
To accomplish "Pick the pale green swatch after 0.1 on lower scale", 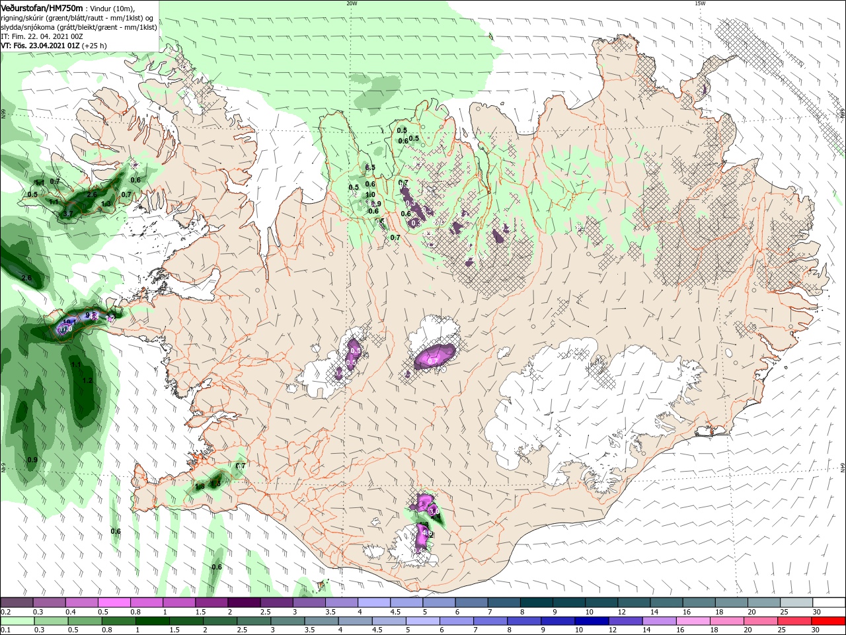I will click(x=17, y=621).
